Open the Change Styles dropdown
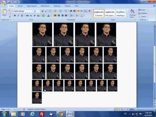 point(132,13)
